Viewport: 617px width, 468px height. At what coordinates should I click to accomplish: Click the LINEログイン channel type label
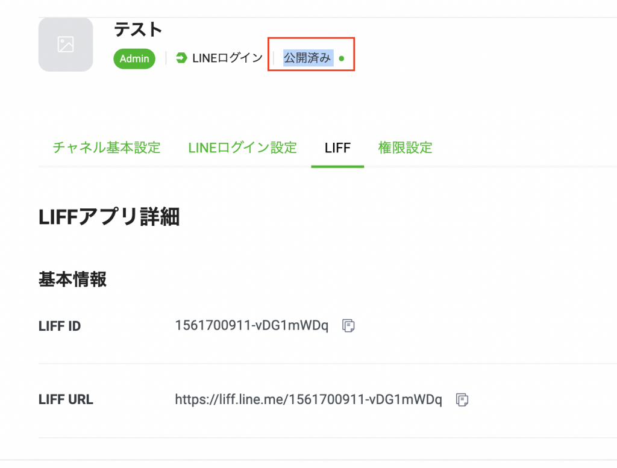tap(227, 58)
